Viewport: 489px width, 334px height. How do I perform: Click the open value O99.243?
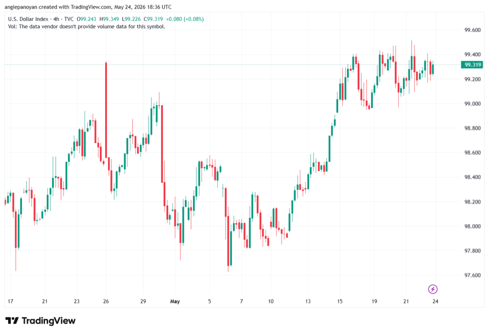pyautogui.click(x=87, y=19)
